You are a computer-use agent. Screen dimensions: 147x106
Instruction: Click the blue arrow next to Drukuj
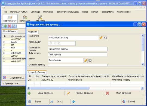point(73,101)
